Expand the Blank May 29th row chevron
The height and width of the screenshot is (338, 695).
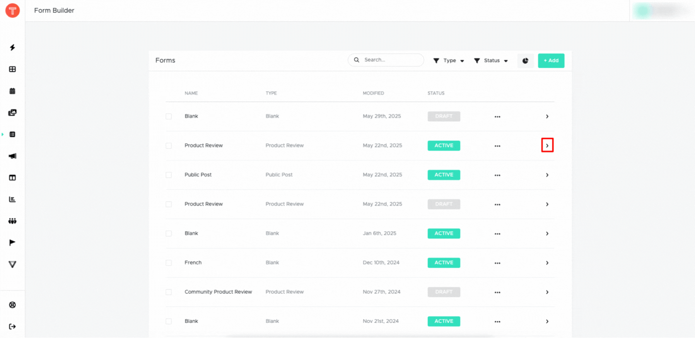547,116
